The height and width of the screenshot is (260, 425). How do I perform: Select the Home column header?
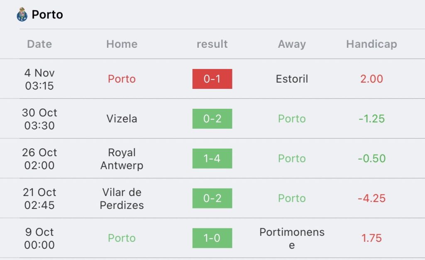(122, 44)
